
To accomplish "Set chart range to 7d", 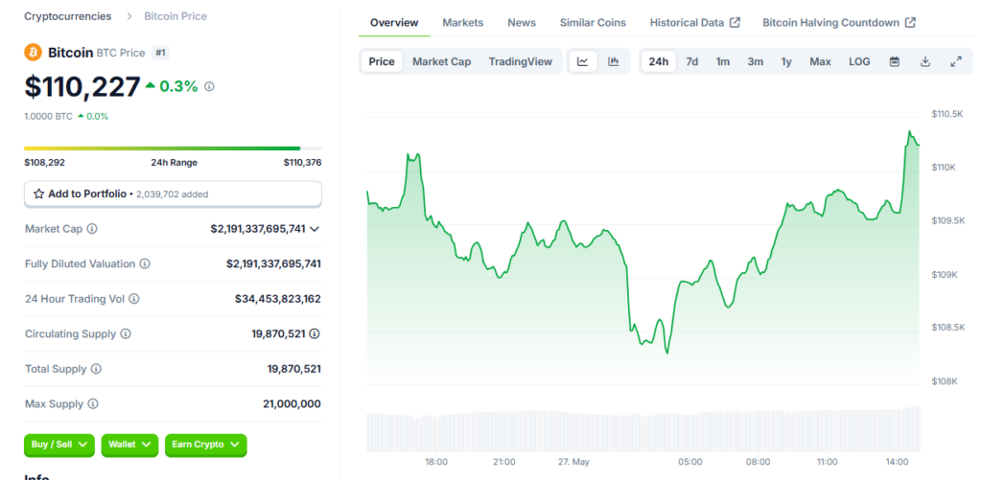I will point(692,61).
